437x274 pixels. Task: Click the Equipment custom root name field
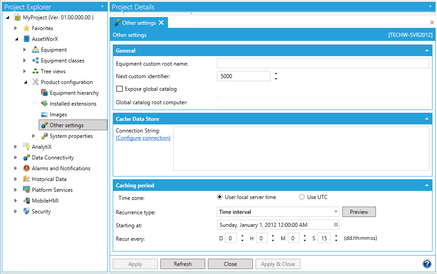[322, 64]
